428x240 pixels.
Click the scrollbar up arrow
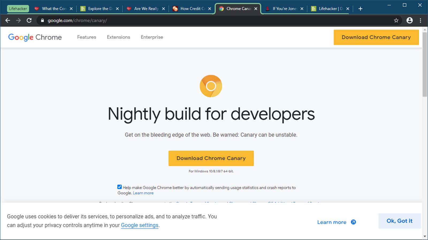[x=425, y=29]
